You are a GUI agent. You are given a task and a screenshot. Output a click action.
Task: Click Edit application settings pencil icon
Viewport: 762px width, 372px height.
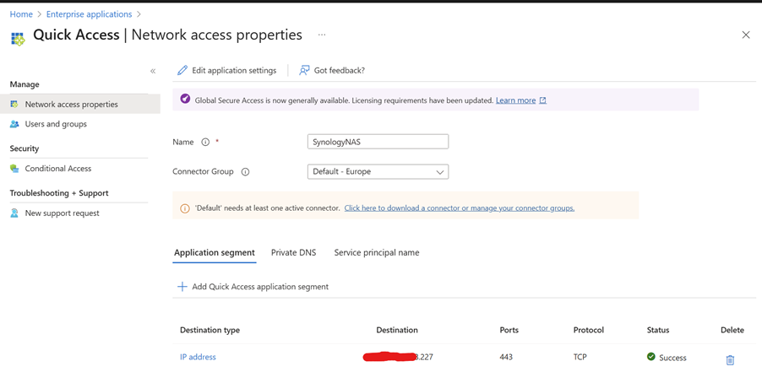pyautogui.click(x=182, y=71)
